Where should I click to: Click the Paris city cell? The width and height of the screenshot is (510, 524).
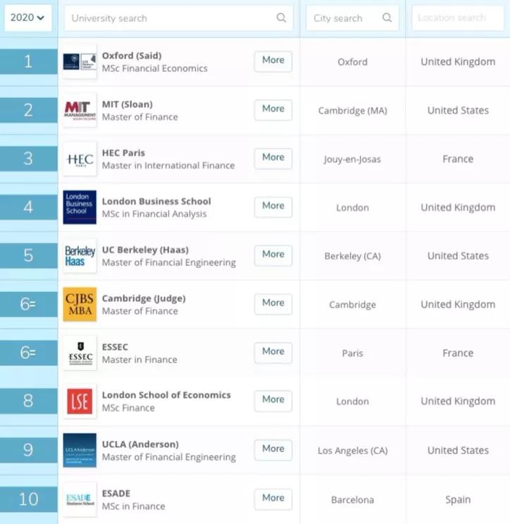[353, 353]
